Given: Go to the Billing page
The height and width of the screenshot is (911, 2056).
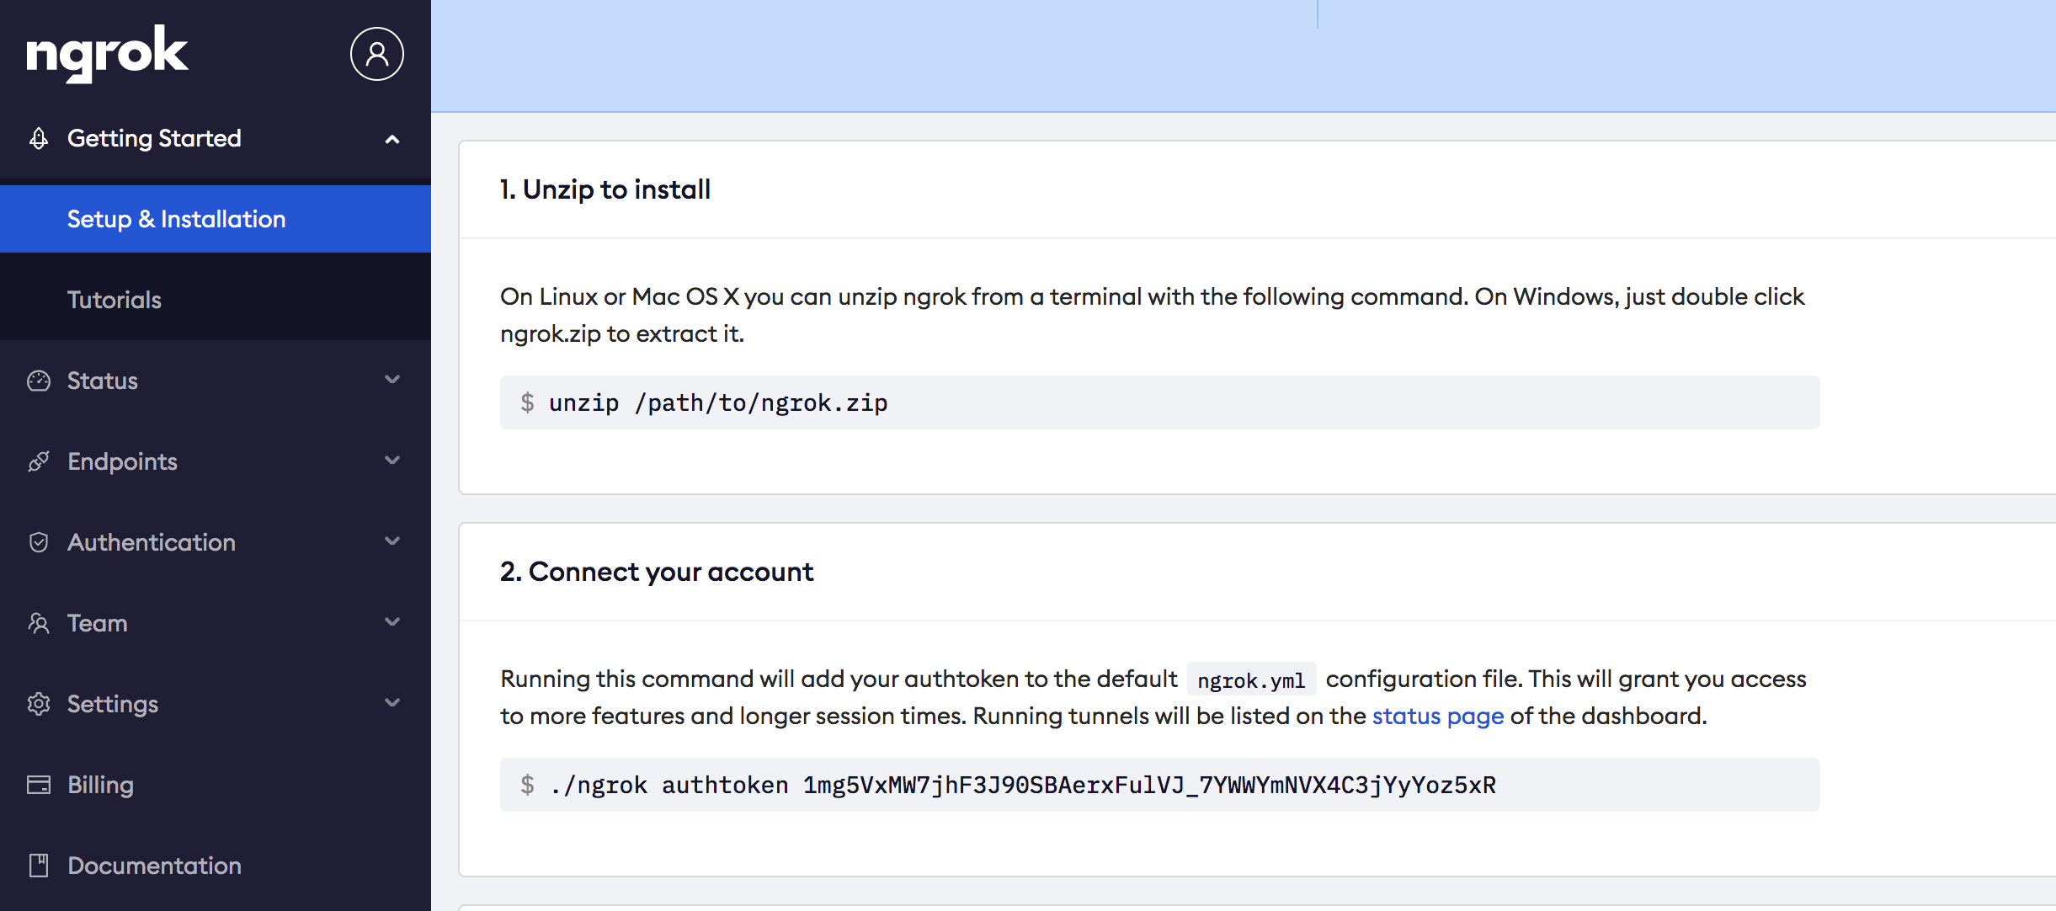Looking at the screenshot, I should point(100,785).
